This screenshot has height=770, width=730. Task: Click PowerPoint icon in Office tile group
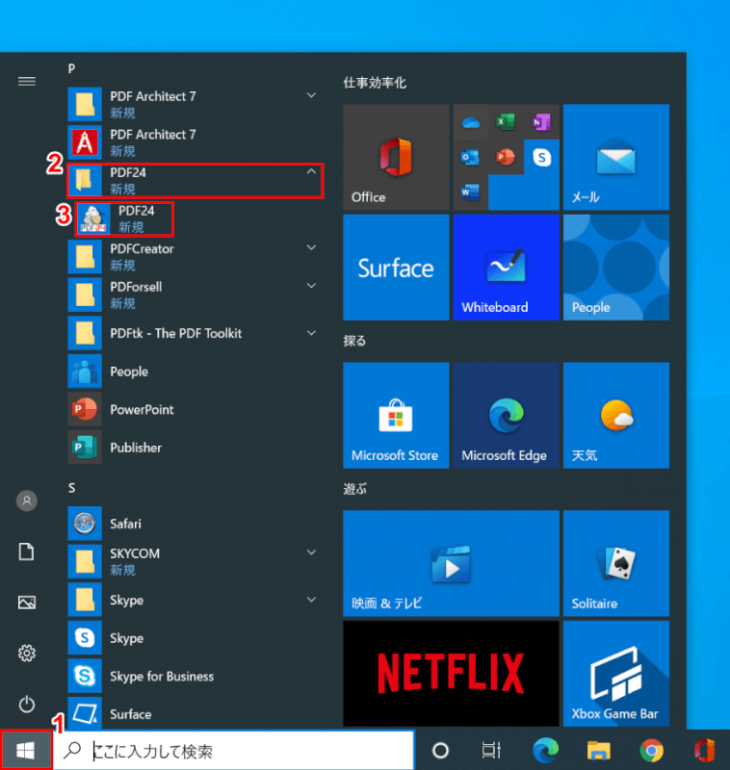point(506,157)
